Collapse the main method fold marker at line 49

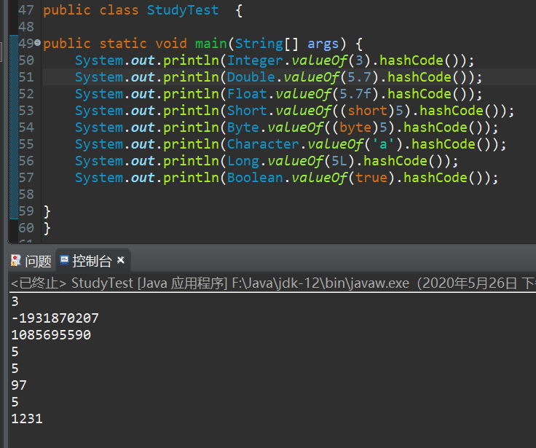coord(37,43)
